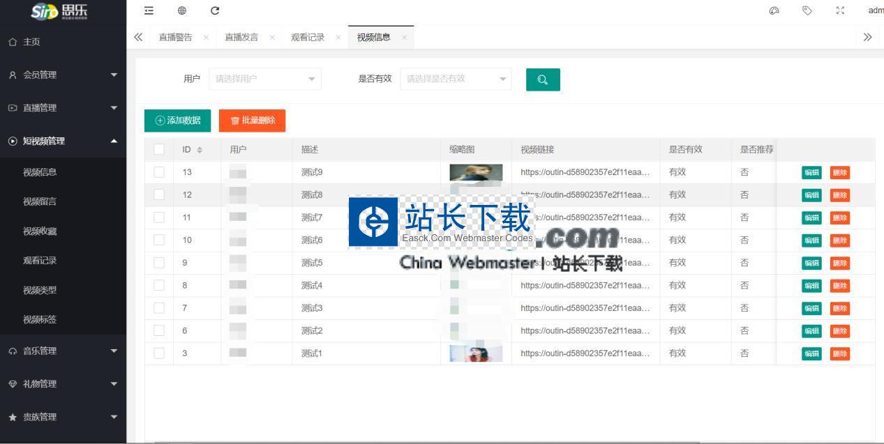Open the 用户 selection dropdown
Viewport: 884px width, 444px height.
pos(264,79)
